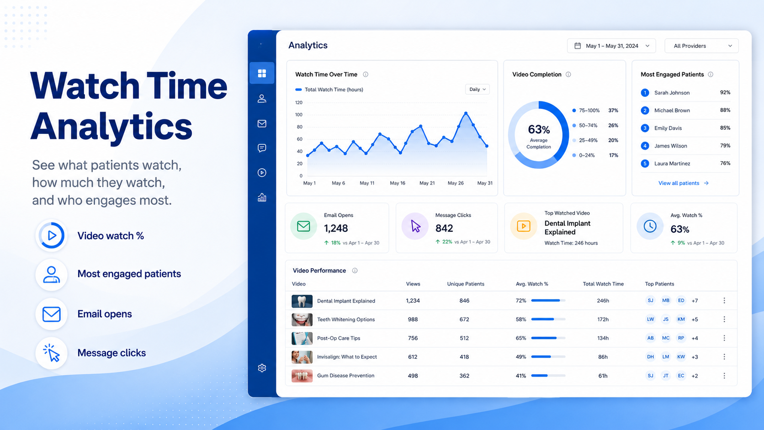The width and height of the screenshot is (764, 430).
Task: Click the Email opens feature icon
Action: click(52, 314)
